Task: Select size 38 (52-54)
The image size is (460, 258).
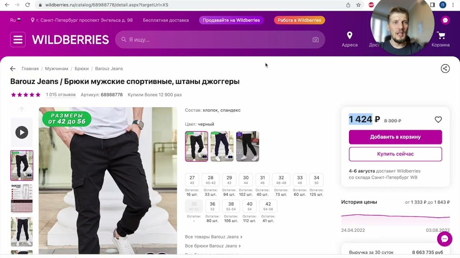Action: pyautogui.click(x=231, y=206)
